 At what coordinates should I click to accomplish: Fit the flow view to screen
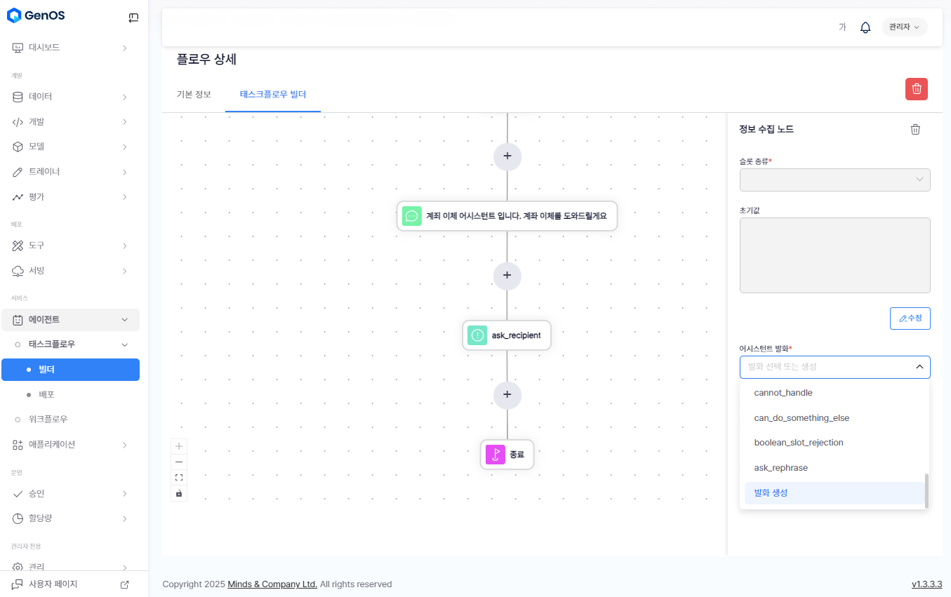coord(179,478)
